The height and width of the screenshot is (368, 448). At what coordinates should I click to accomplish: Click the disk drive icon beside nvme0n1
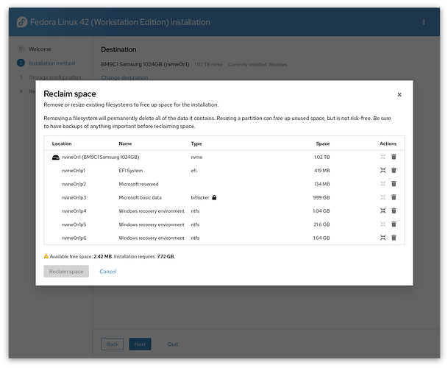(x=56, y=158)
